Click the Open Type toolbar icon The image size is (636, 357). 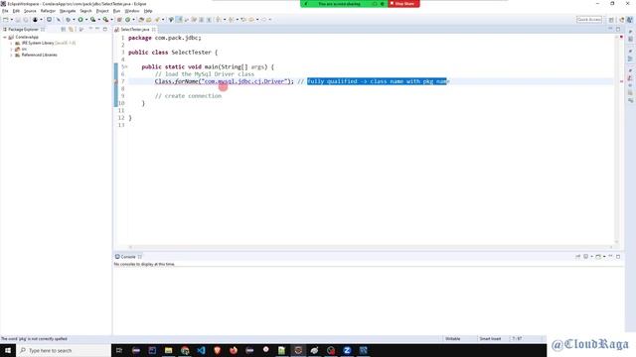click(141, 20)
